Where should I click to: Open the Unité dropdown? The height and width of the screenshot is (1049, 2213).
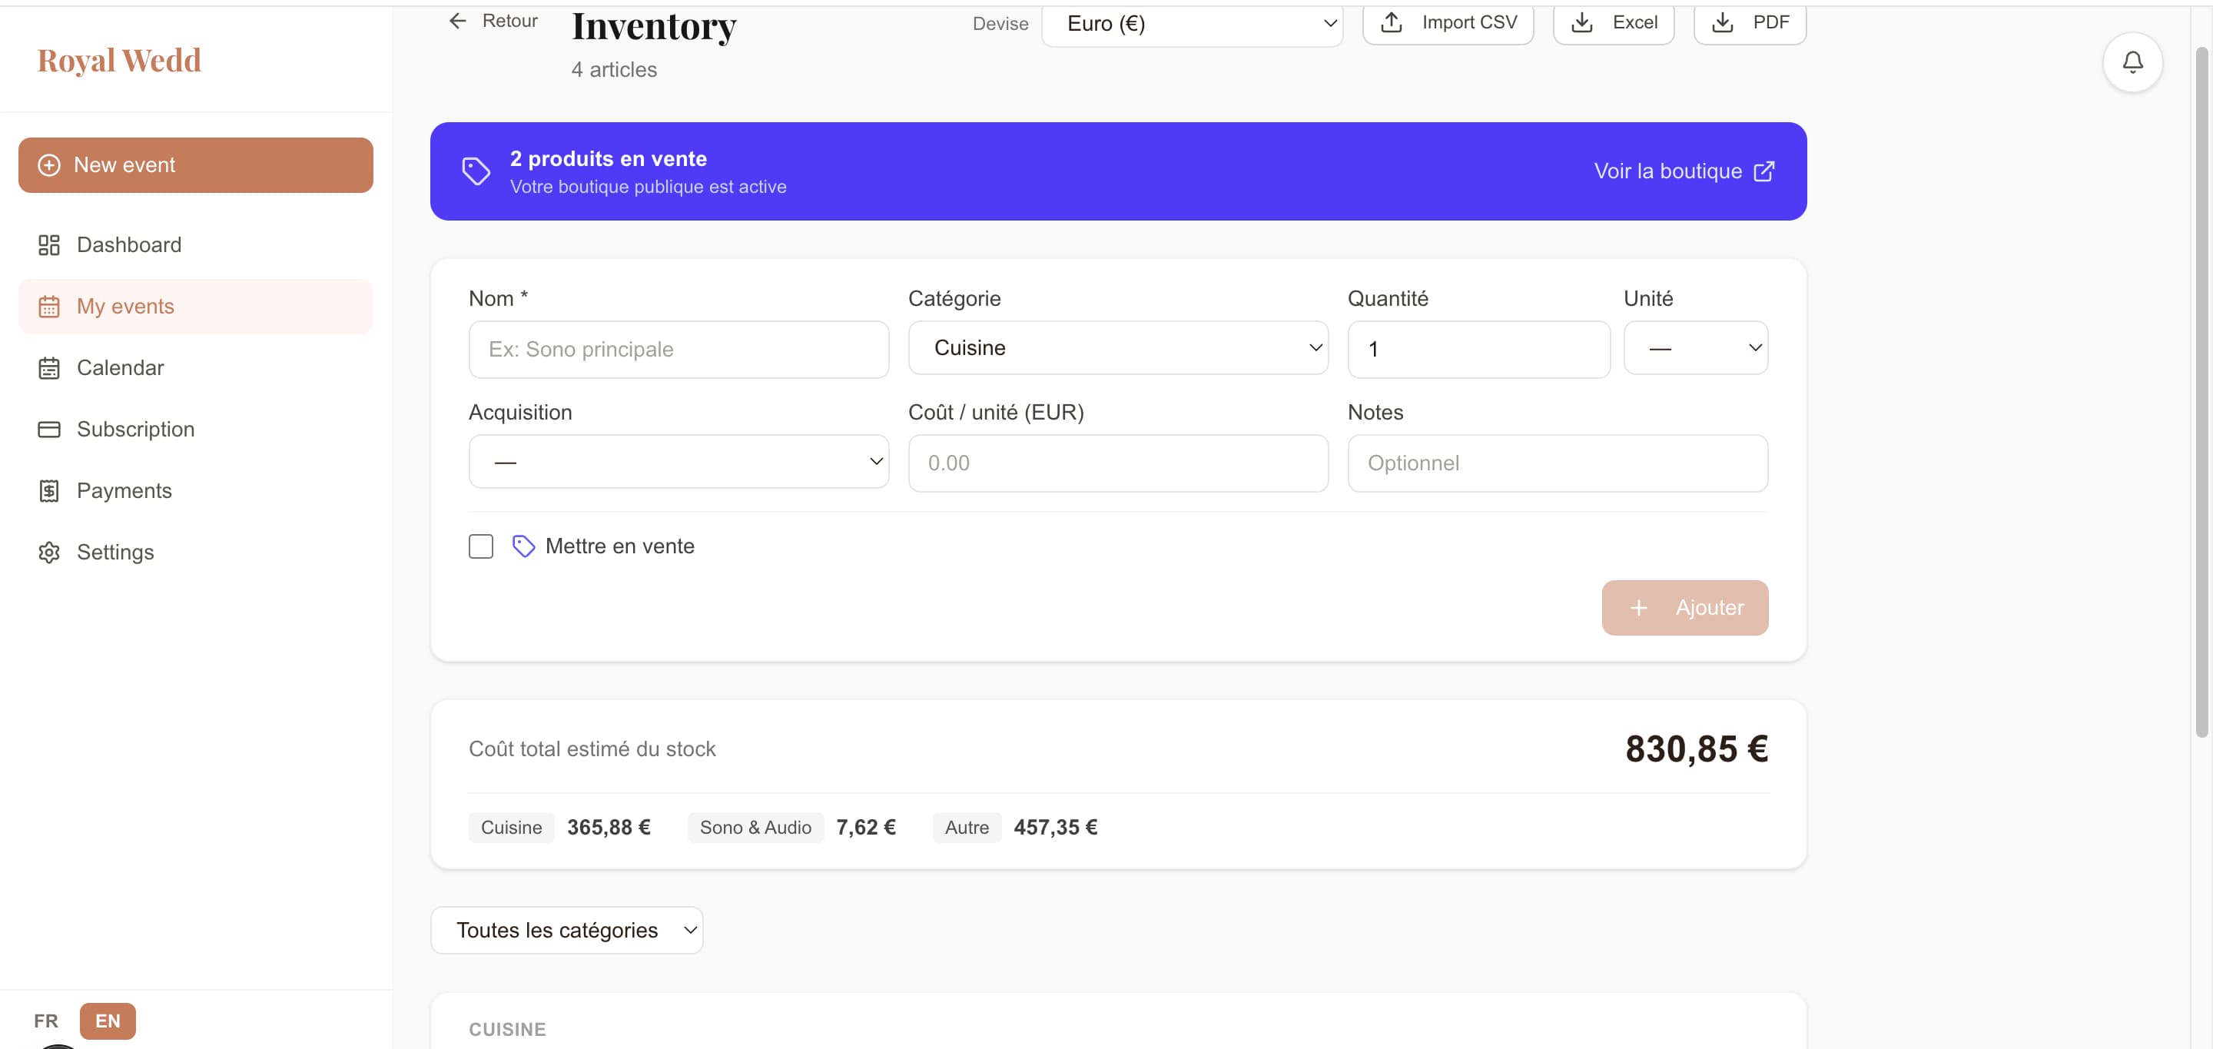click(x=1694, y=348)
